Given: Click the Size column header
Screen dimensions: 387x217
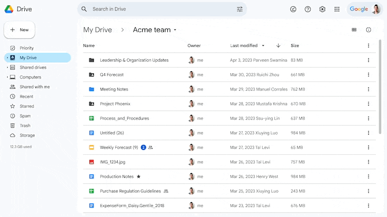Looking at the screenshot, I should [x=295, y=45].
